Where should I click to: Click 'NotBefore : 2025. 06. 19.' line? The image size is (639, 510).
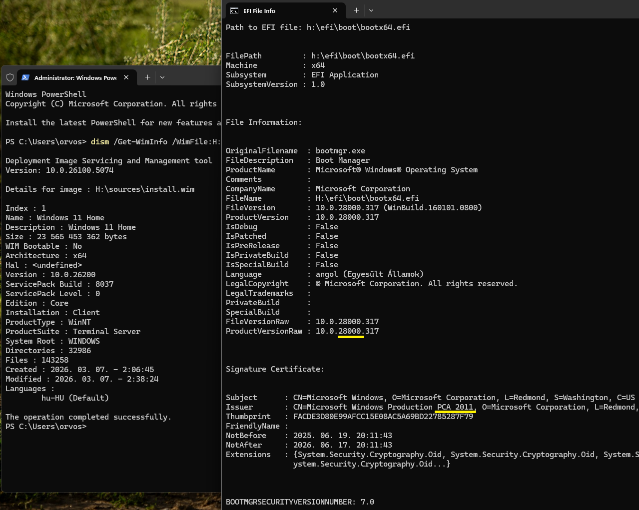tap(309, 436)
